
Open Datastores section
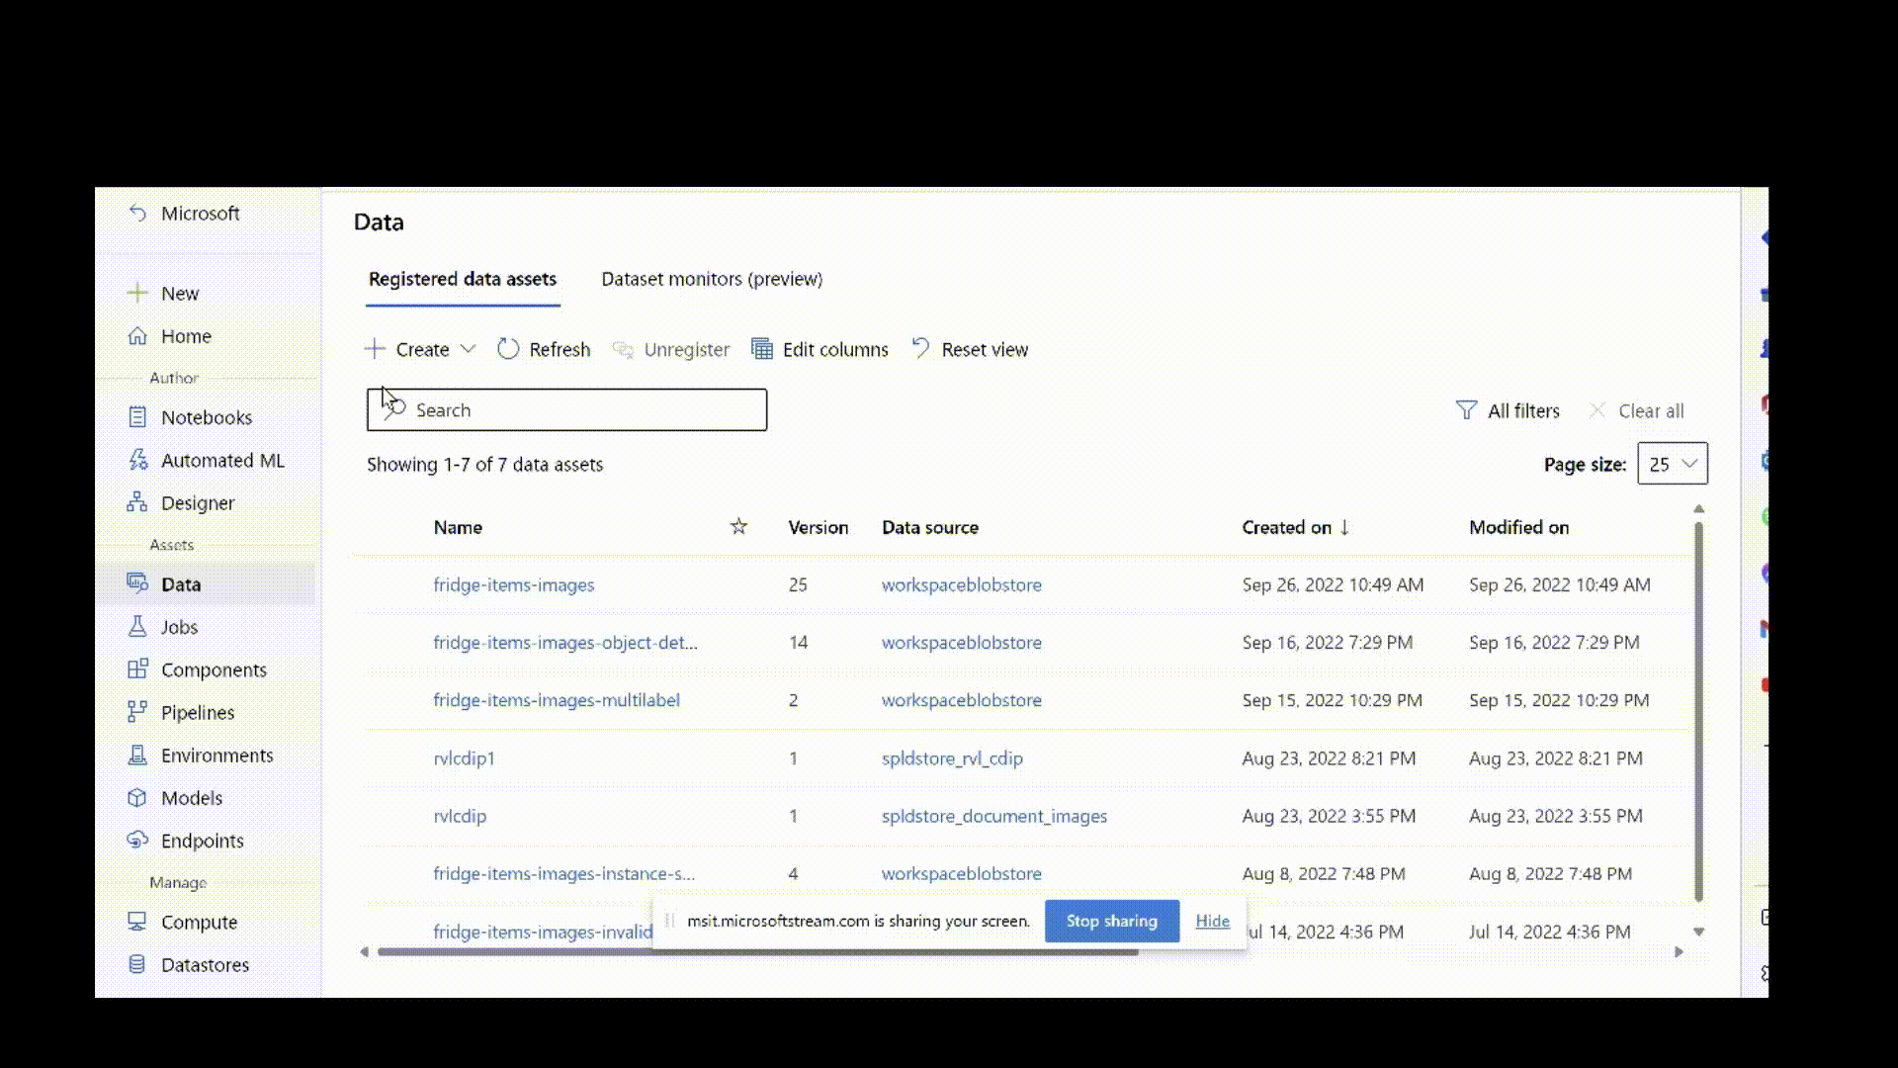[x=206, y=964]
